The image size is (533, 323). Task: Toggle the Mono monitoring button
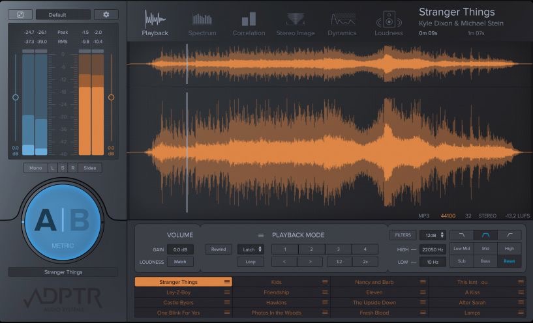tap(36, 168)
